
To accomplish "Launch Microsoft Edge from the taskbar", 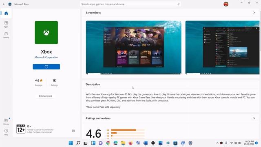I will (x=115, y=143).
